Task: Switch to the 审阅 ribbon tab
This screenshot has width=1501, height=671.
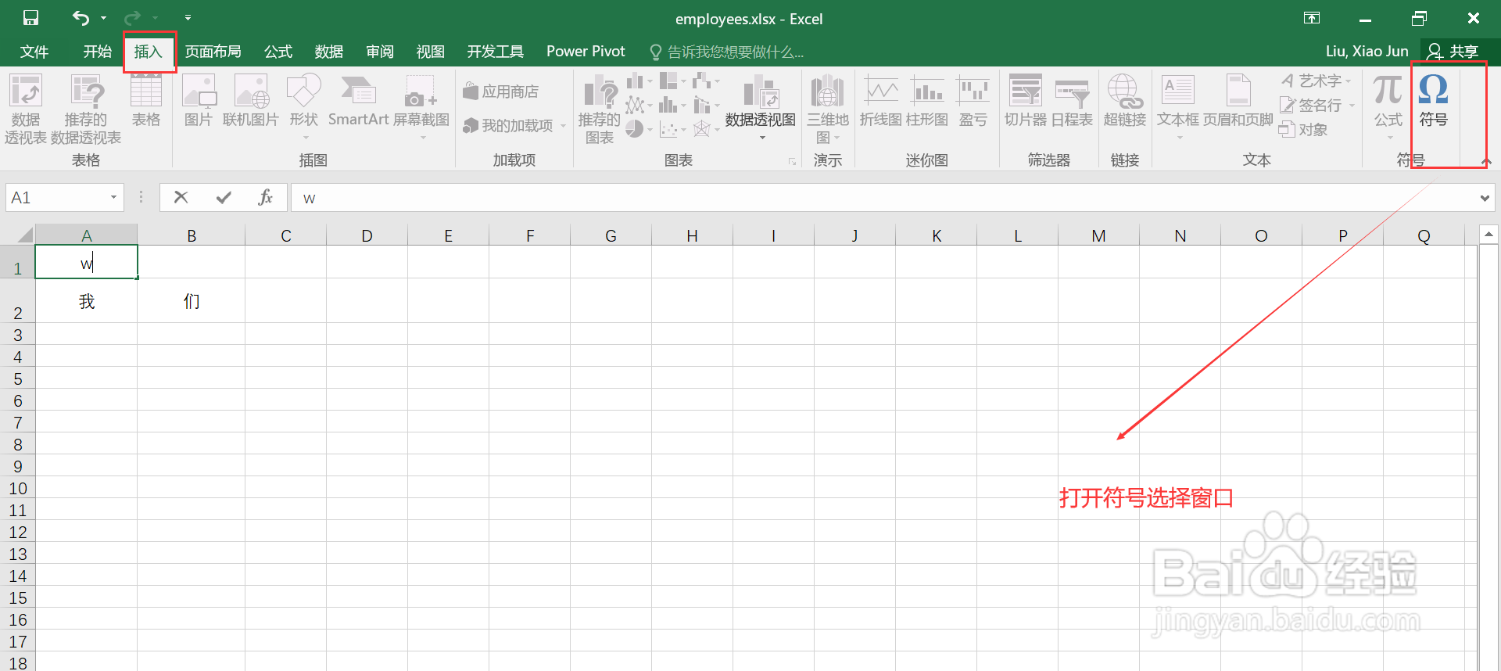Action: (x=380, y=52)
